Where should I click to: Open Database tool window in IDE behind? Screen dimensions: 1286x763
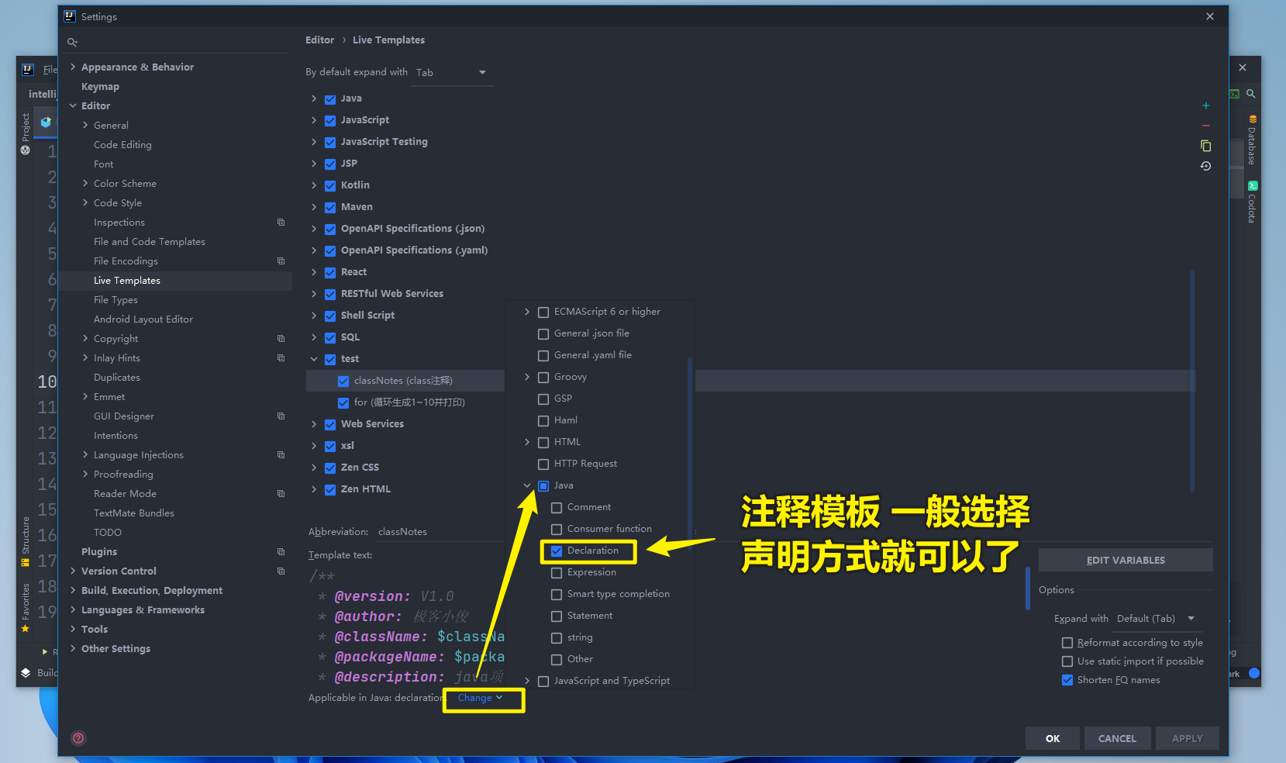pos(1252,140)
